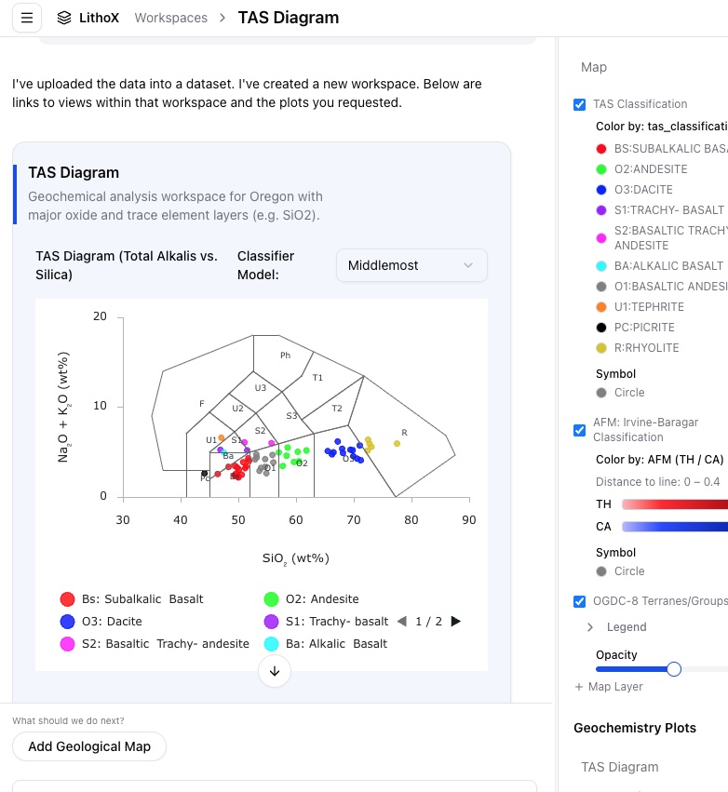Click the plus icon beside Map Layer

[x=579, y=687]
